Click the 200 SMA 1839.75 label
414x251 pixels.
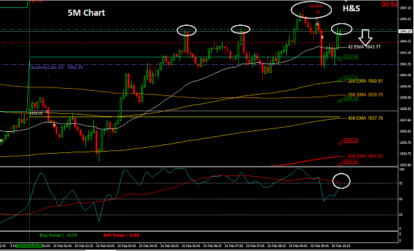365,95
